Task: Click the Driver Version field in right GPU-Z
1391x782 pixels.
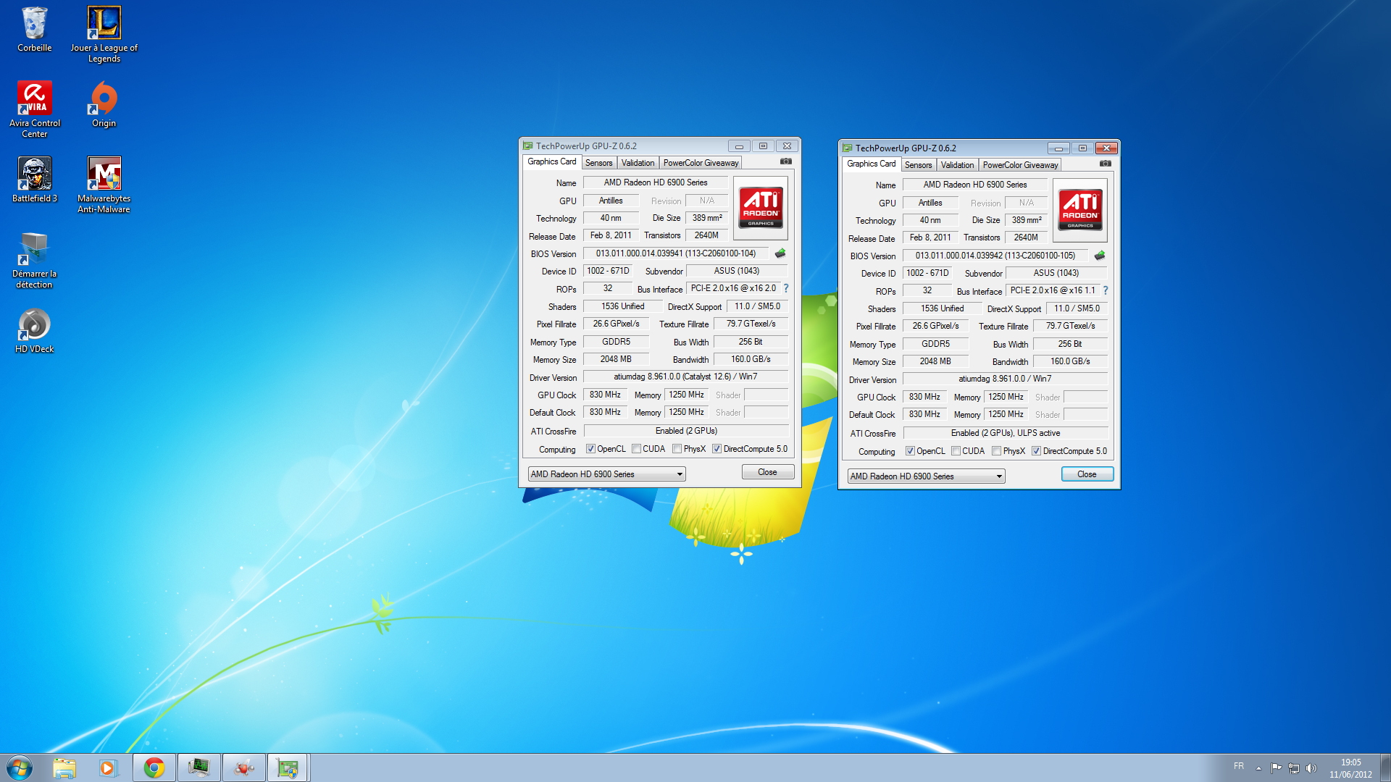Action: tap(1005, 379)
